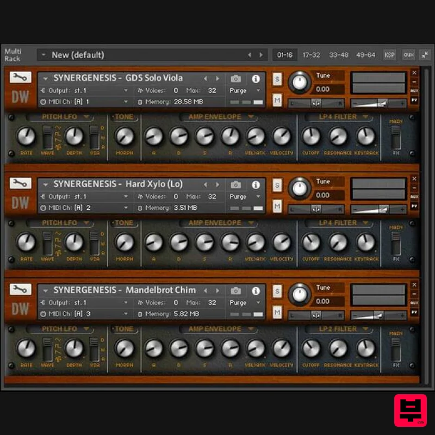Minimize rack view with the collapse arrows icon

tap(425, 55)
